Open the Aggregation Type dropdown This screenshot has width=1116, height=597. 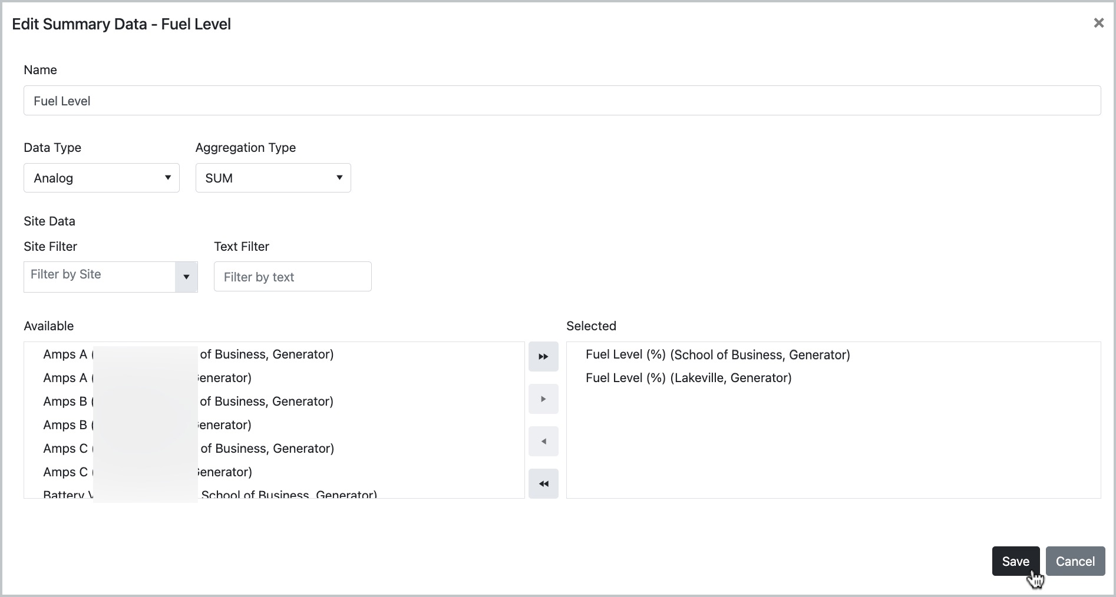[x=273, y=178]
